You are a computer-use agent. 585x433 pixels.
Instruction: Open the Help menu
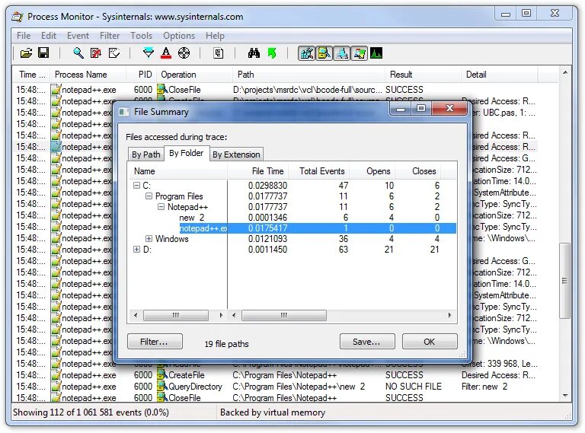(x=215, y=36)
